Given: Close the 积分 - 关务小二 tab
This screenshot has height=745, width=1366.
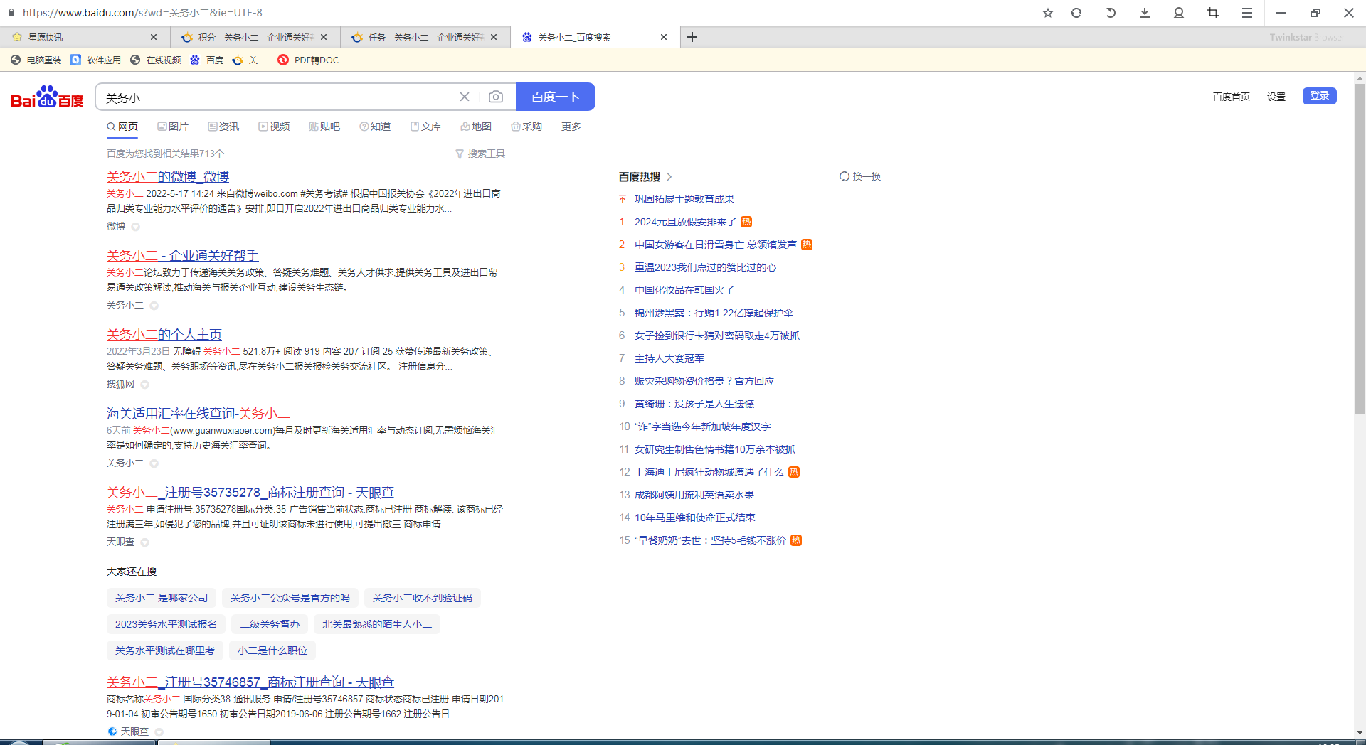Looking at the screenshot, I should [x=324, y=37].
